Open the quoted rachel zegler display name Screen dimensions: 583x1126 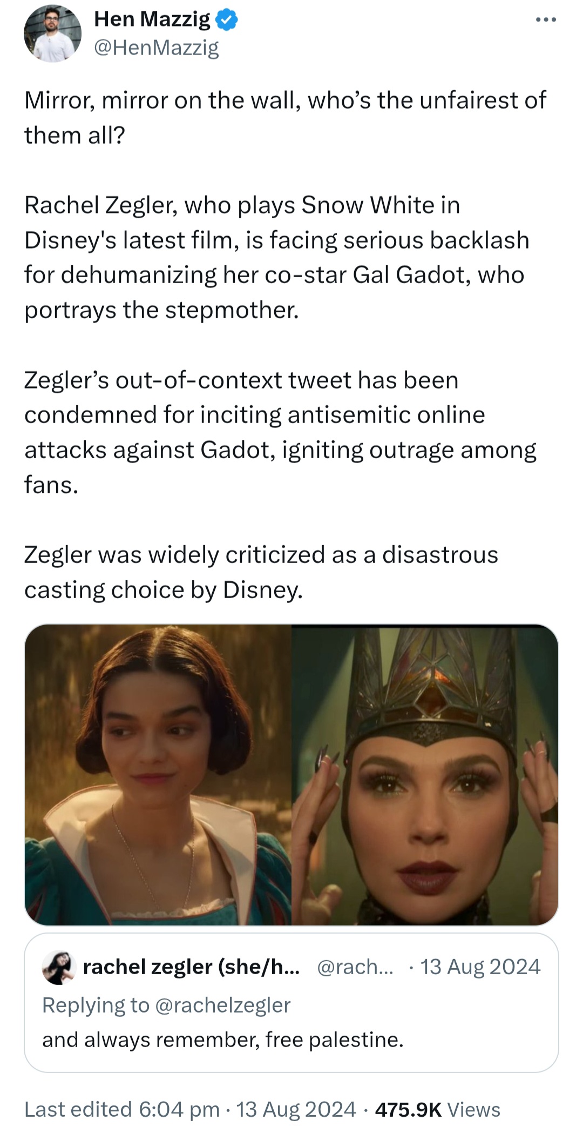click(191, 967)
